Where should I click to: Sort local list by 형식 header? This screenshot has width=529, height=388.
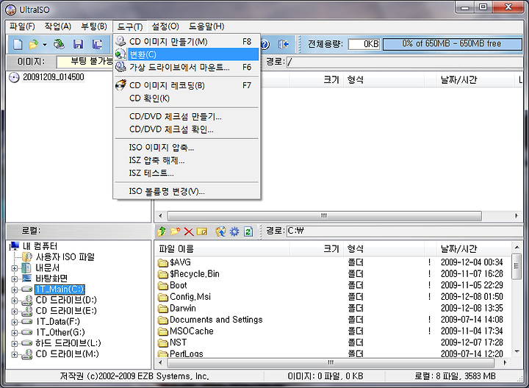click(384, 249)
